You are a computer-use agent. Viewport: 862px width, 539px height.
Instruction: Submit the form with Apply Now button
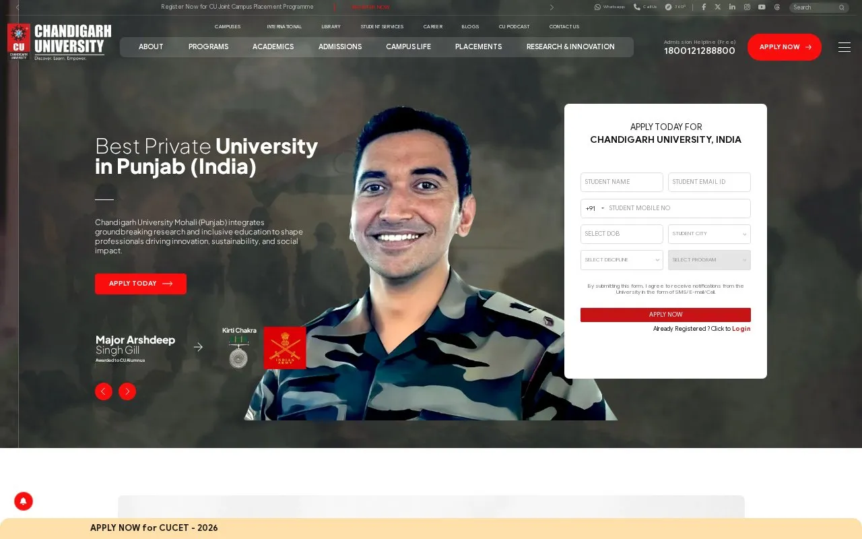[665, 315]
